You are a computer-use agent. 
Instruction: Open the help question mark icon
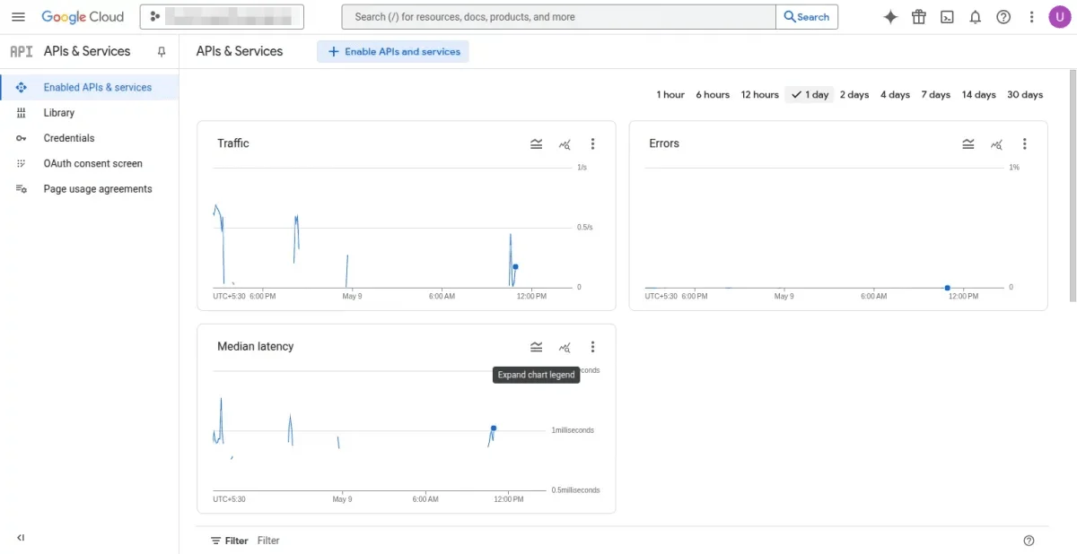pyautogui.click(x=1003, y=16)
